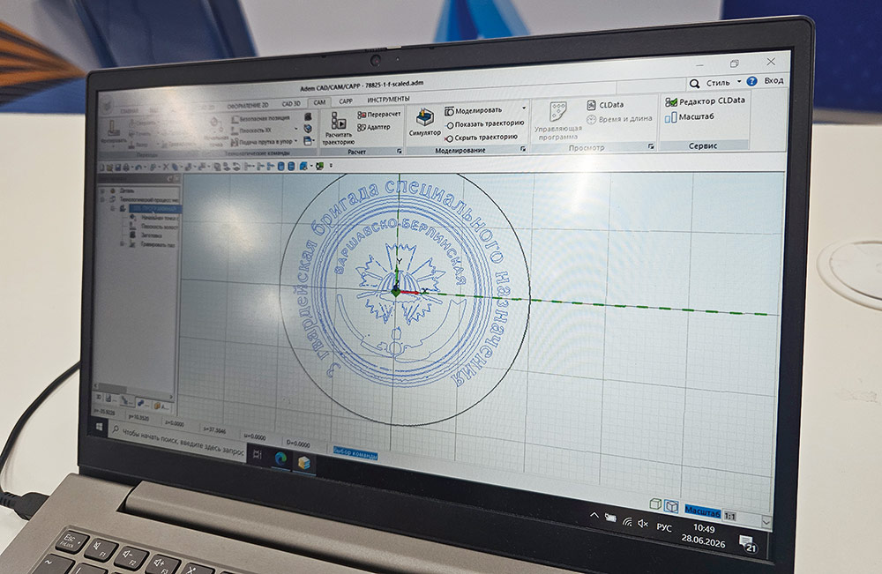This screenshot has width=882, height=574.
Task: Open the ИНСТРУМЕНТЫ ribbon tab
Action: 388,100
